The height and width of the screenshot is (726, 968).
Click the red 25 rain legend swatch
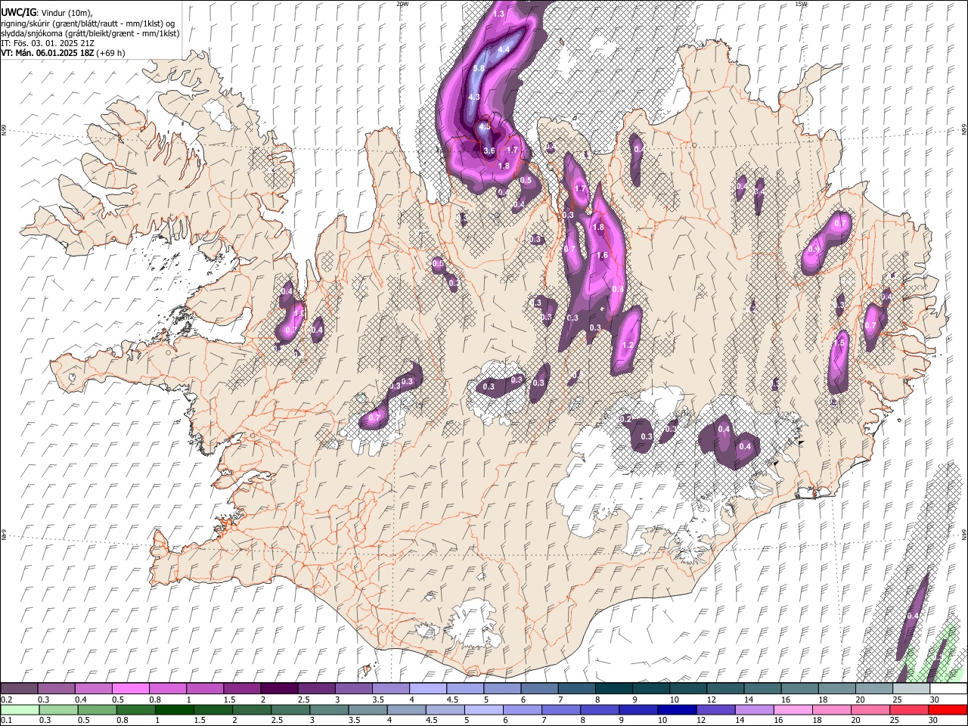coord(910,709)
